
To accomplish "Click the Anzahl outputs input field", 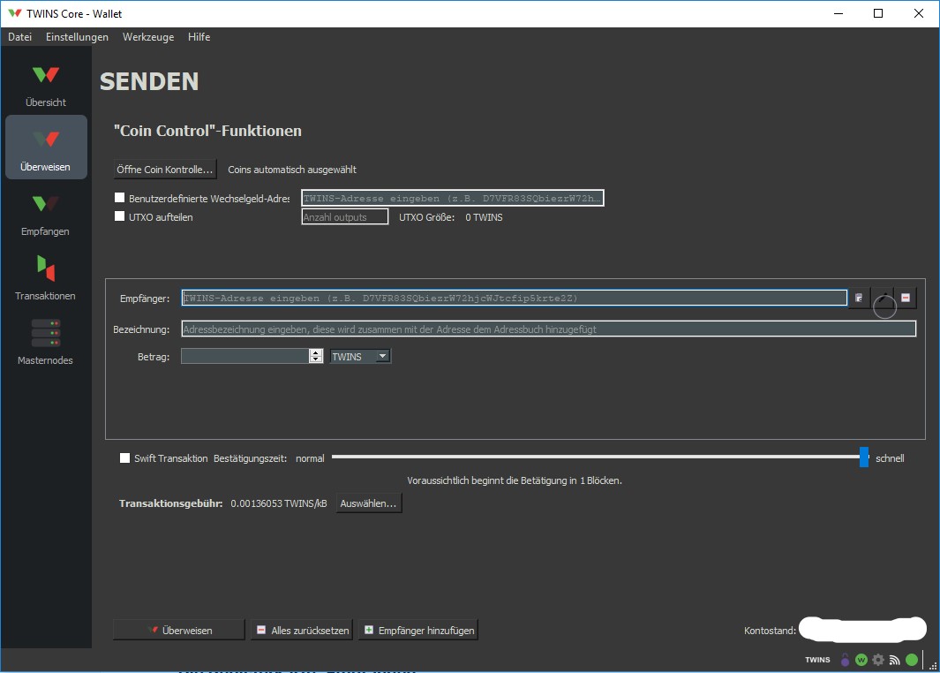I will click(345, 216).
